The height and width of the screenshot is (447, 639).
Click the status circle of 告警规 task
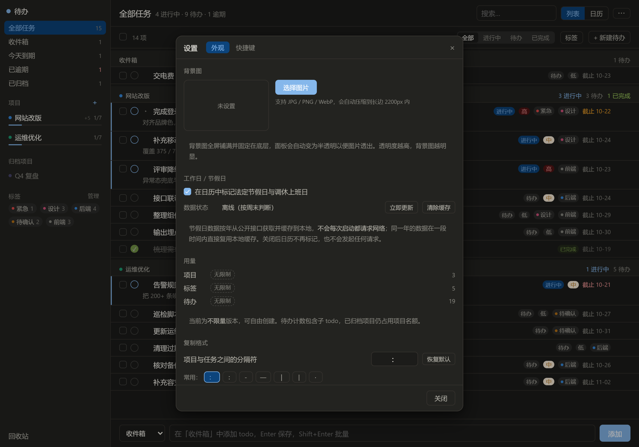(134, 284)
